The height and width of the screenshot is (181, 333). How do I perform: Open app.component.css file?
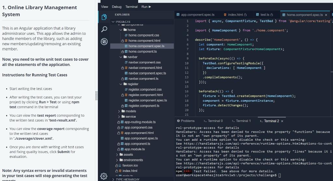pyautogui.click(x=139, y=127)
